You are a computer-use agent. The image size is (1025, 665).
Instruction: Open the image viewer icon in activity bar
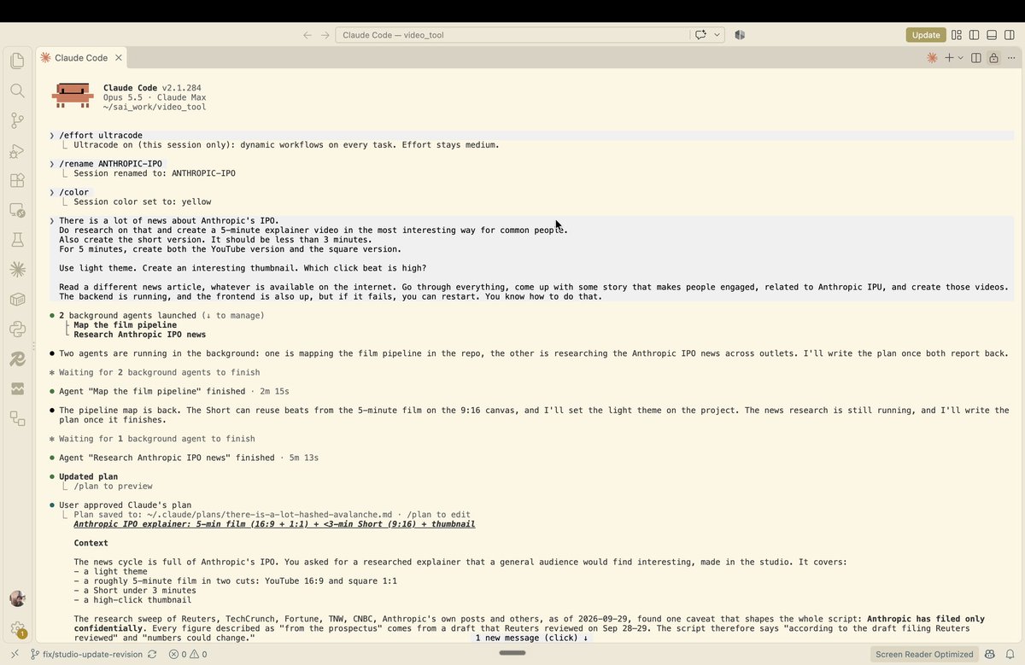17,388
